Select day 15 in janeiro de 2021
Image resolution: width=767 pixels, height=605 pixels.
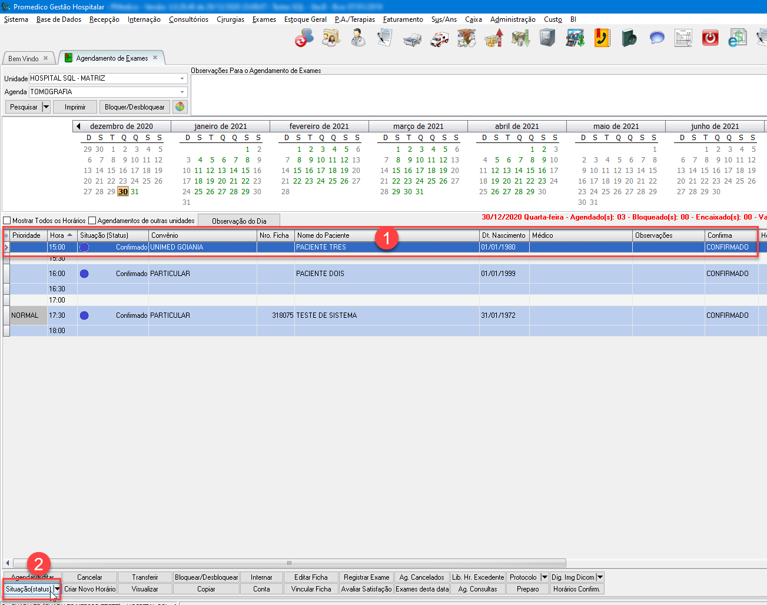245,171
